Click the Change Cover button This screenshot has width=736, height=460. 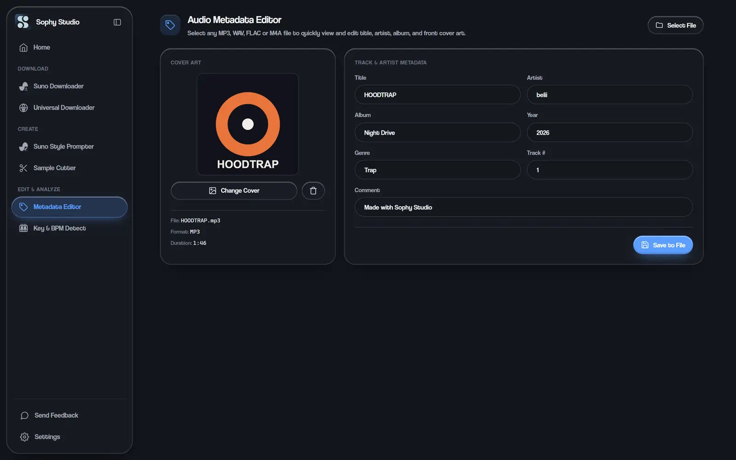(x=234, y=190)
